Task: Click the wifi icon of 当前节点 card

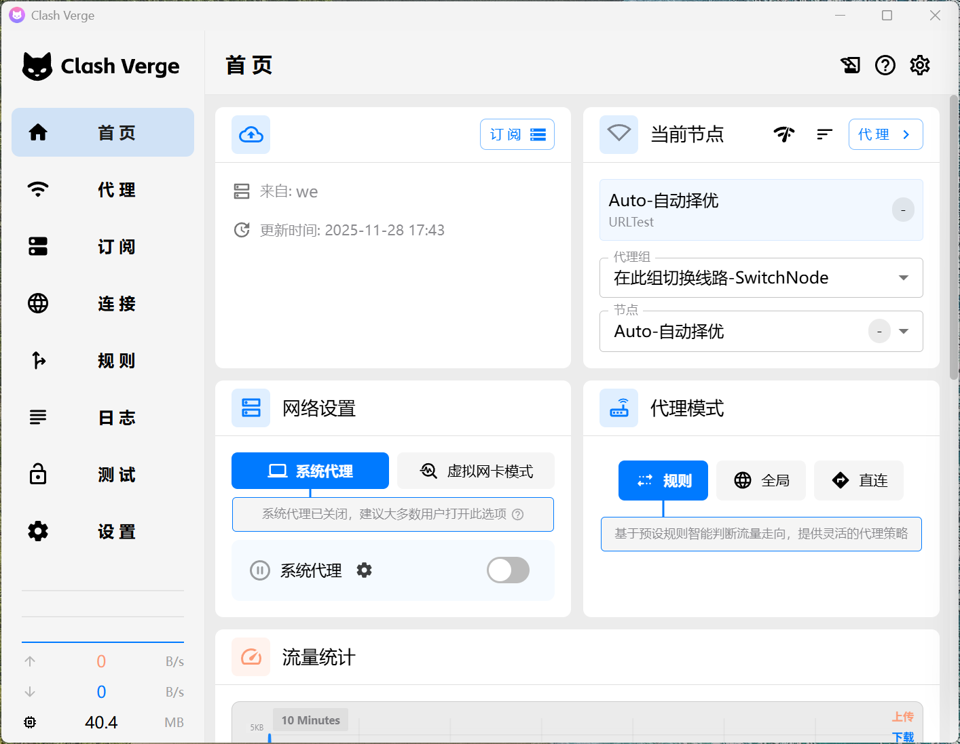Action: (619, 134)
